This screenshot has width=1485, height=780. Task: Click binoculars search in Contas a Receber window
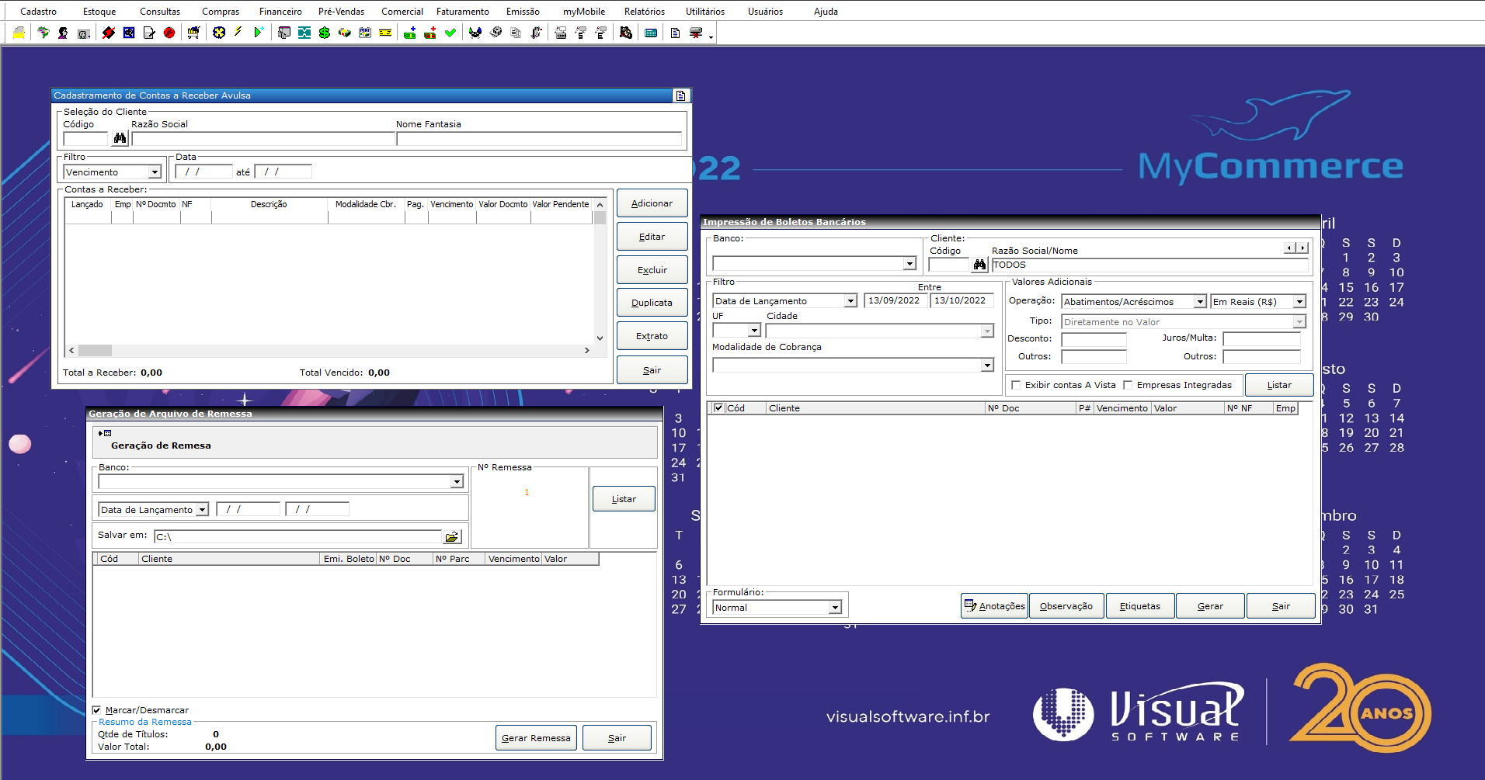pyautogui.click(x=120, y=139)
